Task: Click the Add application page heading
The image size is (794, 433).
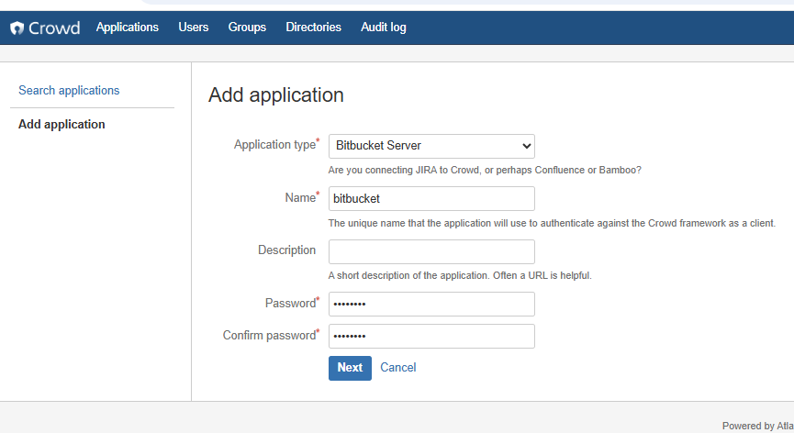Action: (275, 95)
